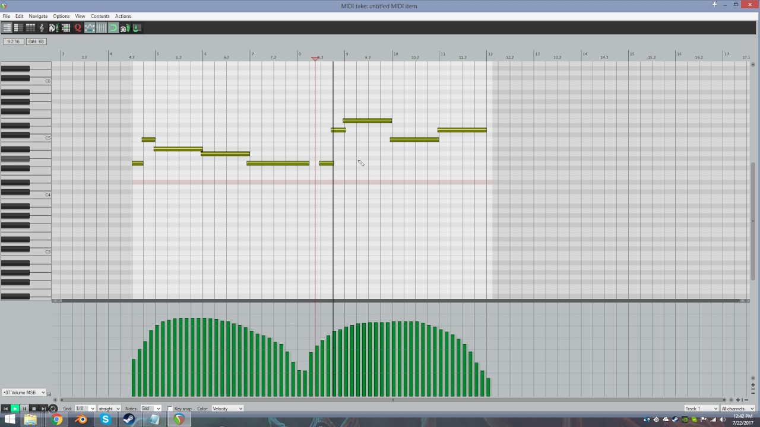Open the Notes length Grid dropdown

151,409
